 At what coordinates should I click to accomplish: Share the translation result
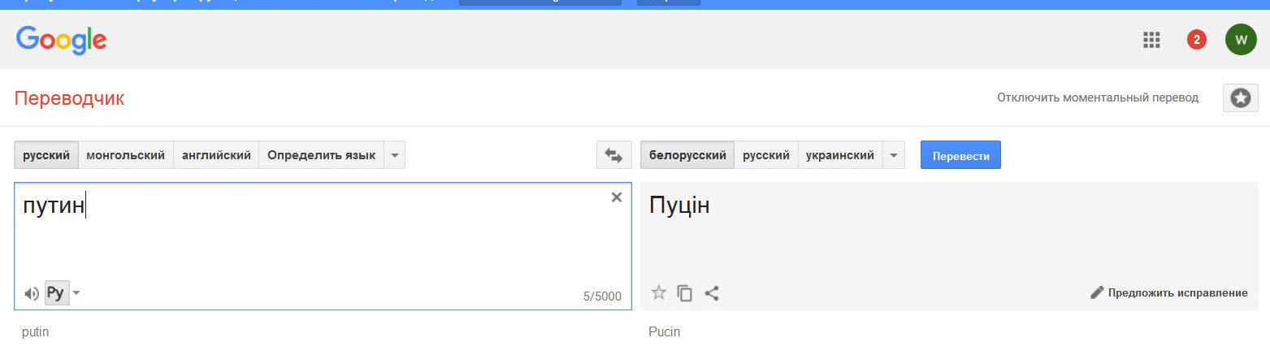click(x=712, y=293)
